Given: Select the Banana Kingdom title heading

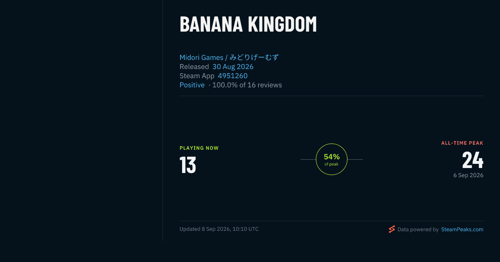Looking at the screenshot, I should [248, 25].
